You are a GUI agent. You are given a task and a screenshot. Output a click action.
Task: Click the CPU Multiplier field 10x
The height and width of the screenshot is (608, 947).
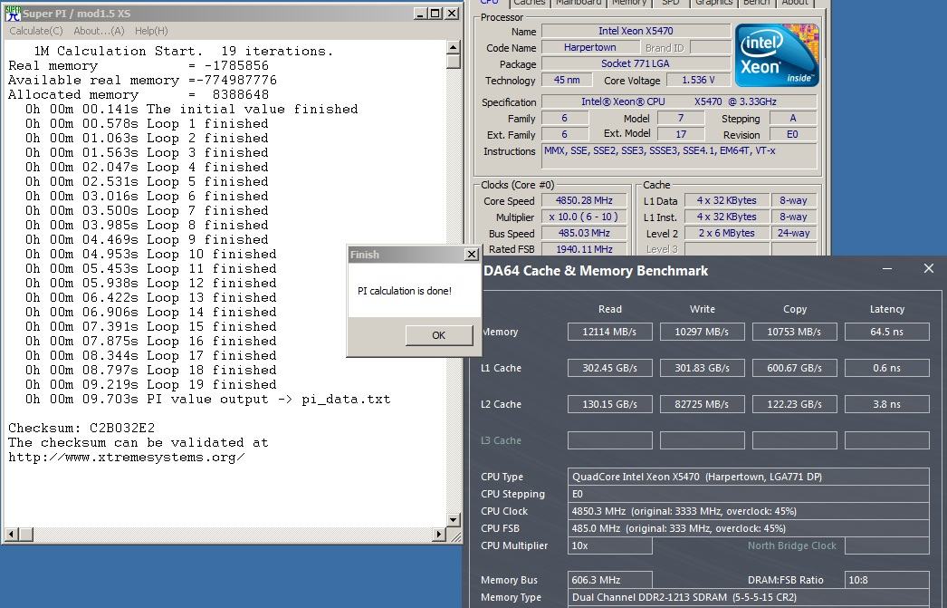610,545
